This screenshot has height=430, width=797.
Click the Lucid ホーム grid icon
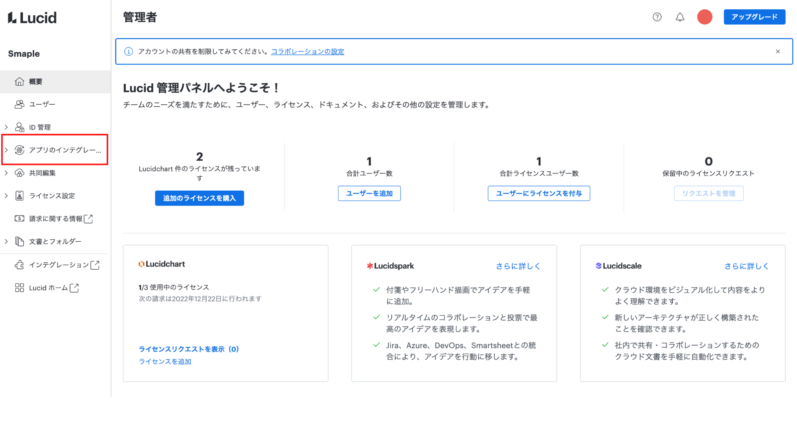click(x=19, y=288)
